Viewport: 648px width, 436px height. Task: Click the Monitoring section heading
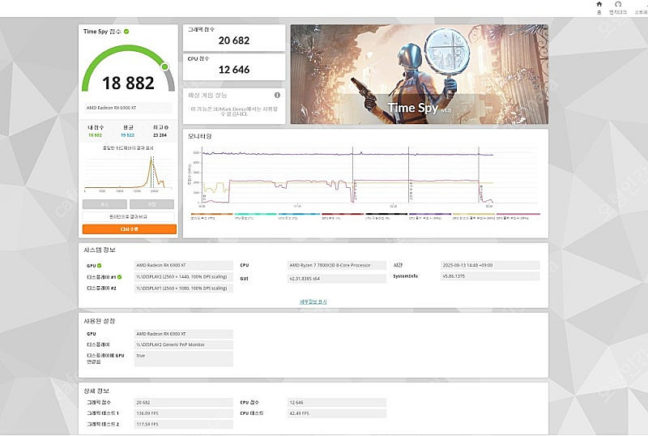coord(199,136)
